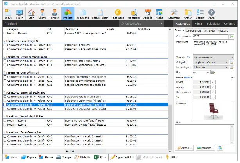This screenshot has width=240, height=163.
Task: Select checkbox of Libreria product 0045
Action: click(x=5, y=120)
